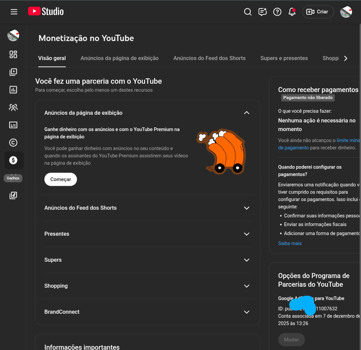
Task: Follow the Saiba mais link
Action: click(x=290, y=243)
